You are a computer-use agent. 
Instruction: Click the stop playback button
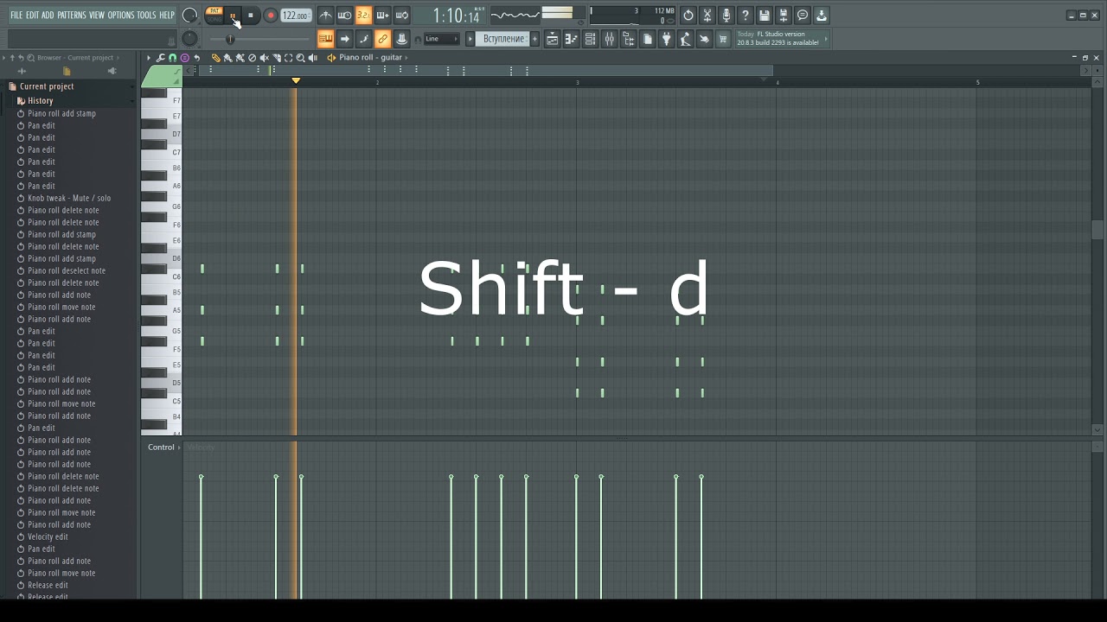tap(251, 16)
